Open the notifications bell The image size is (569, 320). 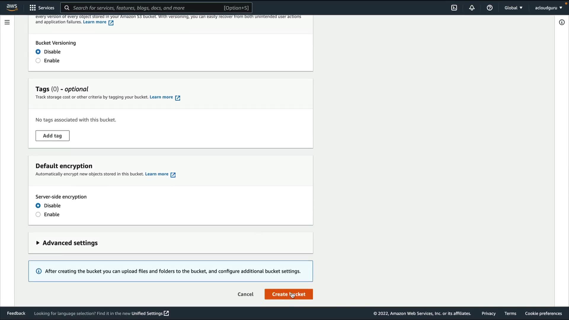[472, 8]
